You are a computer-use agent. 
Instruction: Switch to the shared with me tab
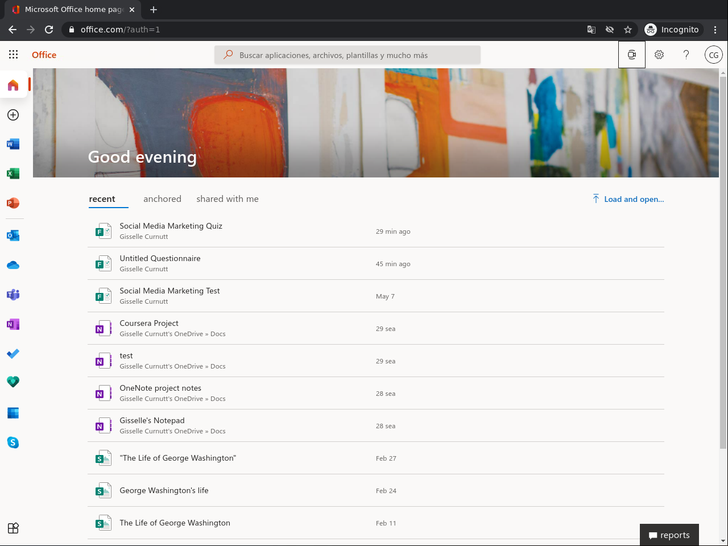[x=227, y=199]
